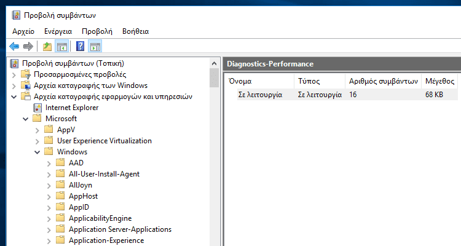Screen dimensions: 461x246
Task: Collapse the Windows folder in tree
Action: pos(37,152)
